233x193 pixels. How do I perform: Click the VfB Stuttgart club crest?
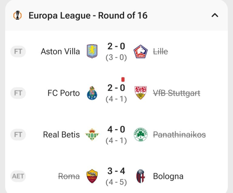[140, 93]
